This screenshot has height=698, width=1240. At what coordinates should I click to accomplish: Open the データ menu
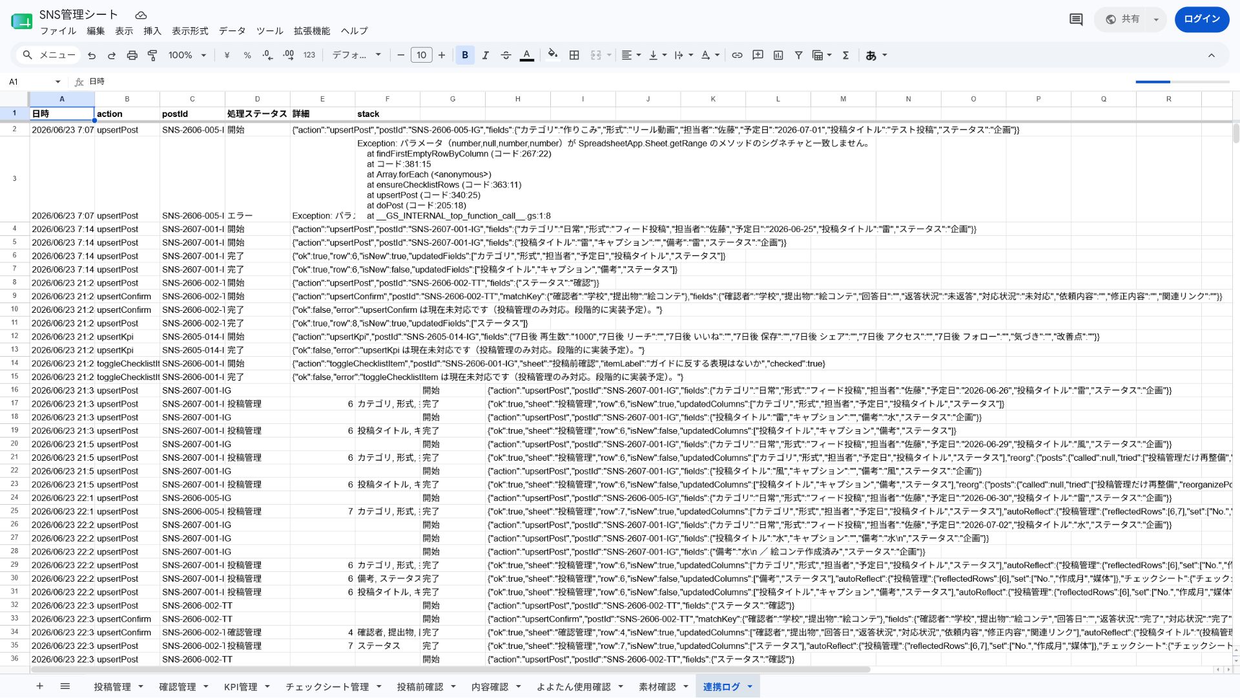(232, 31)
